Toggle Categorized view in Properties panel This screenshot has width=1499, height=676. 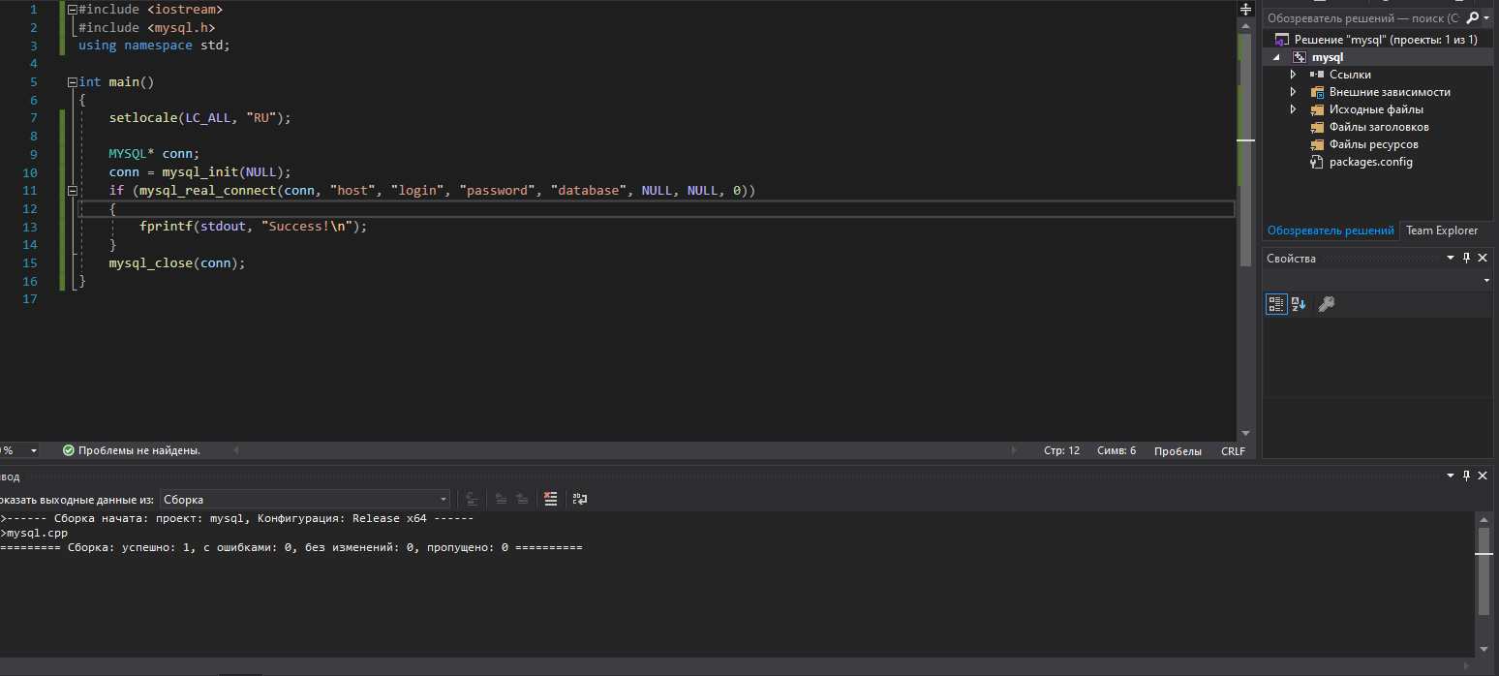coord(1276,304)
